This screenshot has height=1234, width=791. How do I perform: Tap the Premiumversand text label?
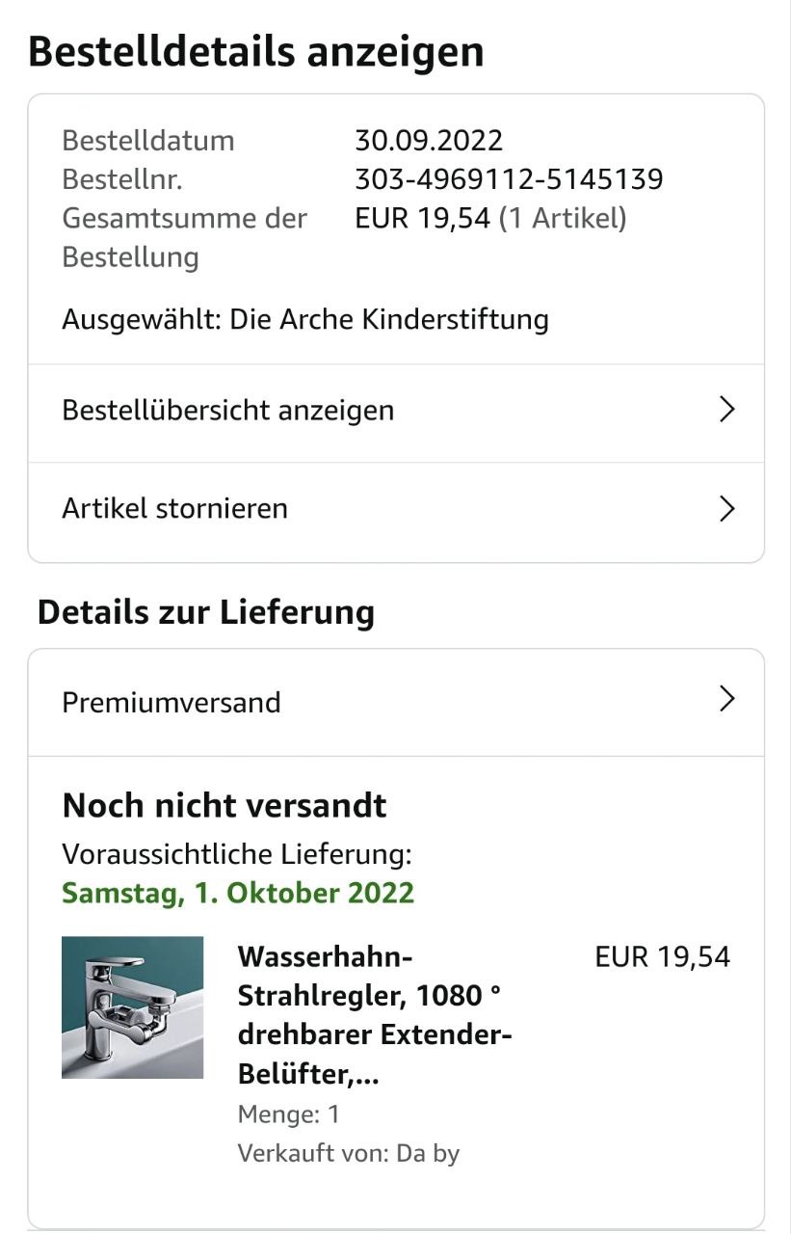pos(171,703)
